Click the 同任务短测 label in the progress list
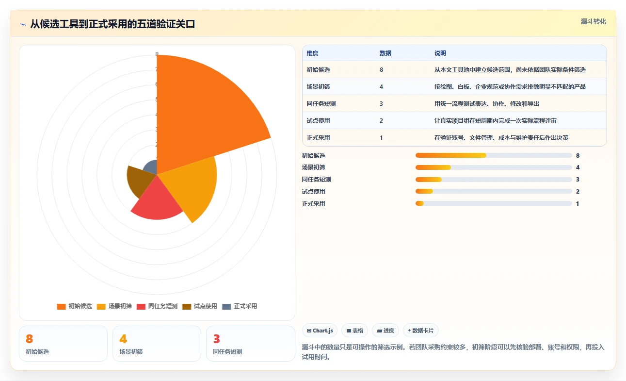626x381 pixels. click(316, 180)
